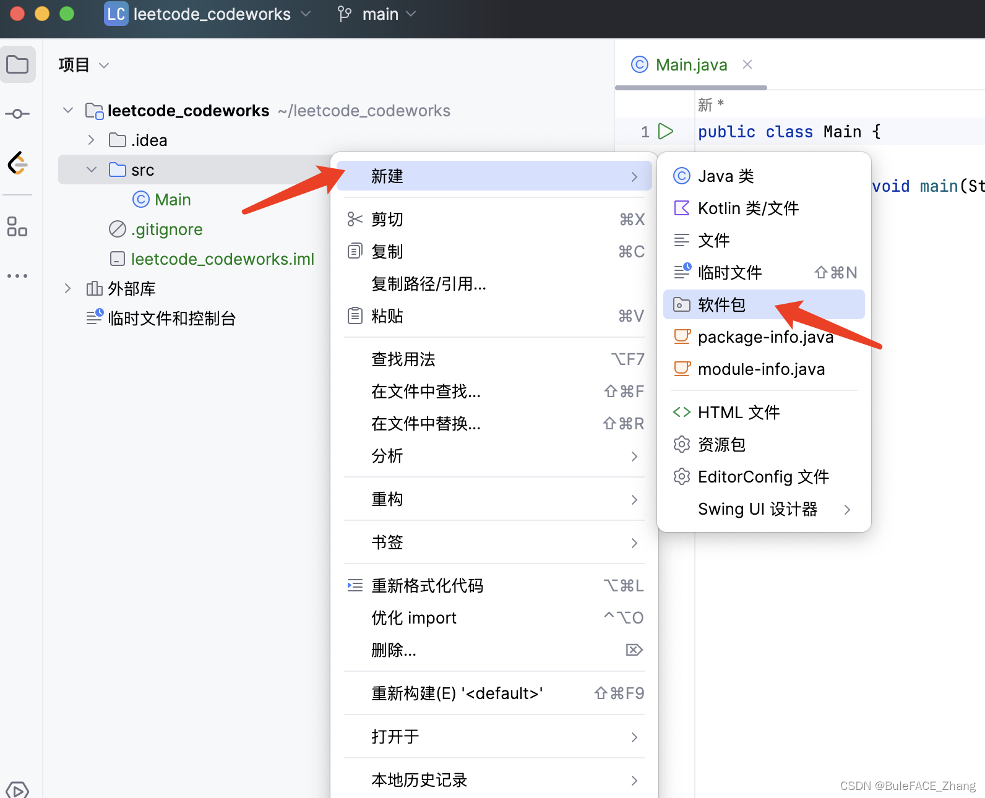This screenshot has width=985, height=798.
Task: Open the 项目 view selector dropdown
Action: click(104, 65)
